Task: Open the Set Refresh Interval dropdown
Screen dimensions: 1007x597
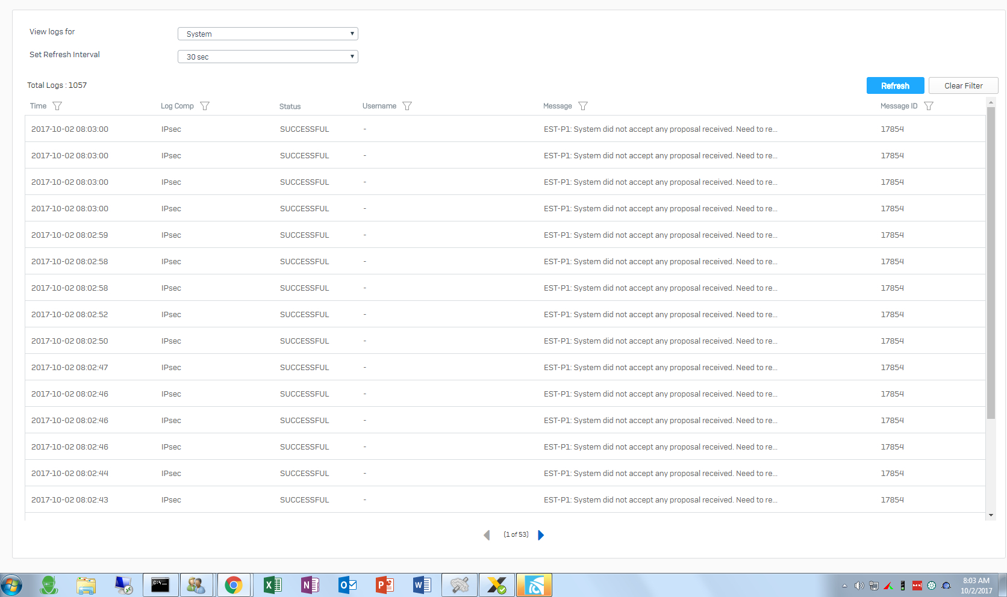Action: pos(268,57)
